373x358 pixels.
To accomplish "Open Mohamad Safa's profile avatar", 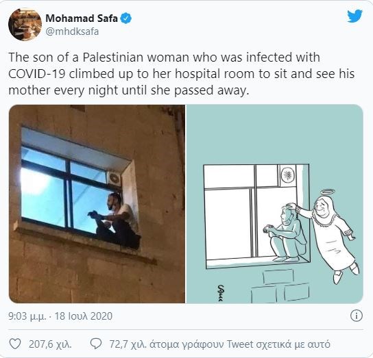I will (25, 25).
